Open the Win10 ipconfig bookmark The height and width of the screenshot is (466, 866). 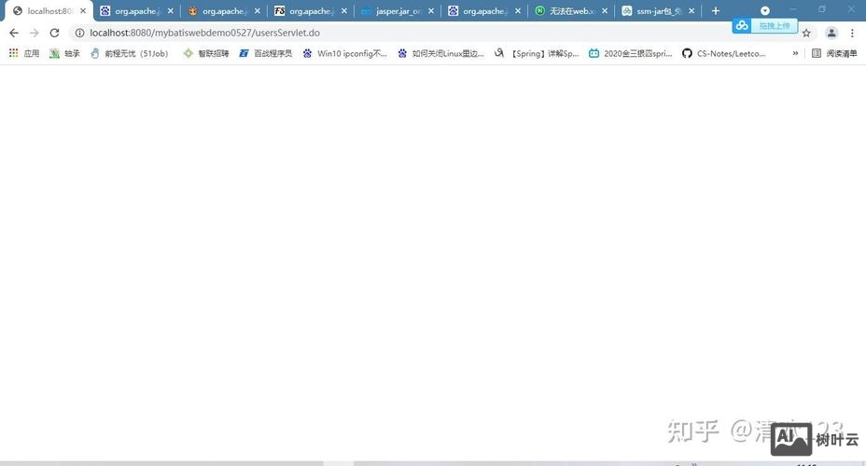click(344, 54)
